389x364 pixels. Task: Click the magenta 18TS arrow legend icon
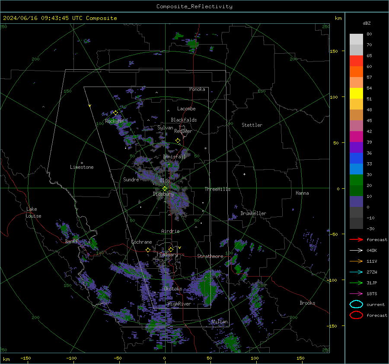click(x=356, y=294)
